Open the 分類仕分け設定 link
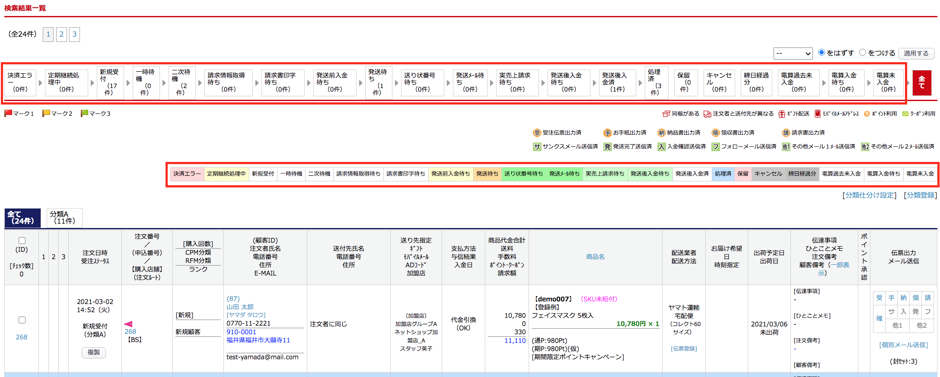Image resolution: width=940 pixels, height=377 pixels. pyautogui.click(x=869, y=195)
